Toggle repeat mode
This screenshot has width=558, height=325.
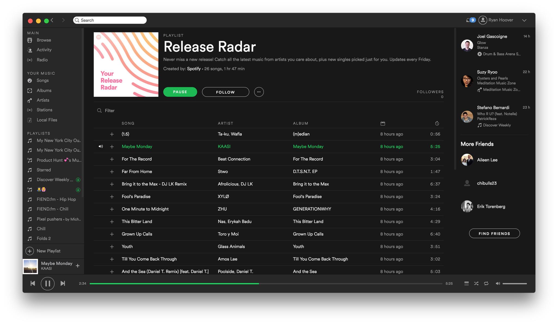click(486, 283)
